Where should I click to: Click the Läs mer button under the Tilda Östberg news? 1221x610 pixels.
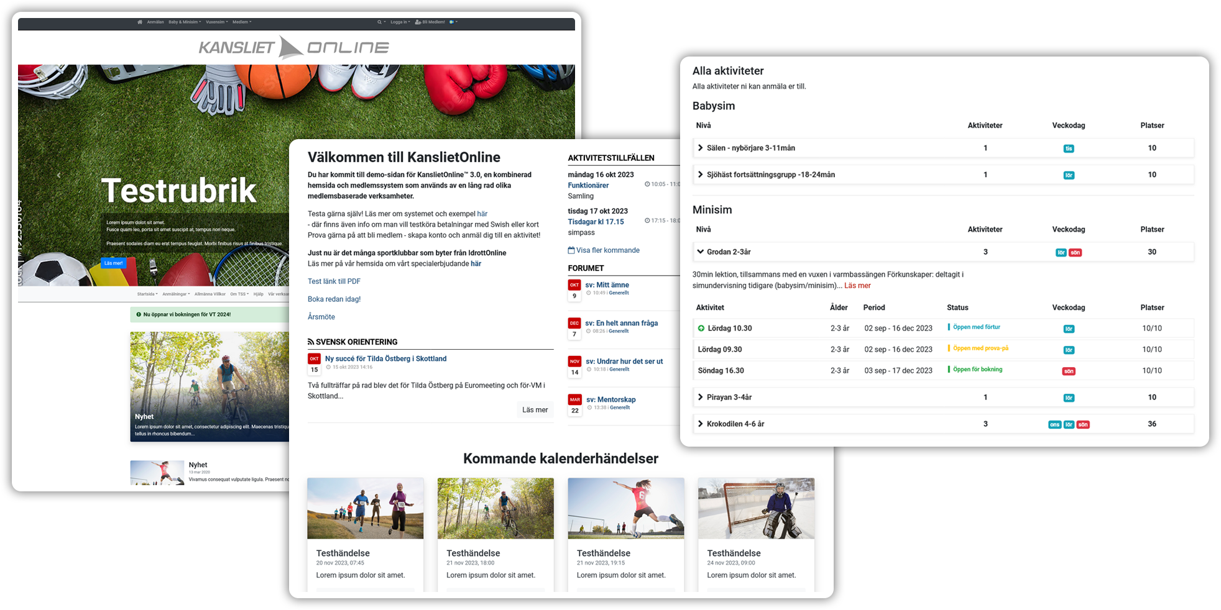(x=535, y=409)
